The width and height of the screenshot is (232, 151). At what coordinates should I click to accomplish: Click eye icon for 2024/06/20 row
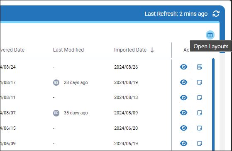click(x=183, y=128)
